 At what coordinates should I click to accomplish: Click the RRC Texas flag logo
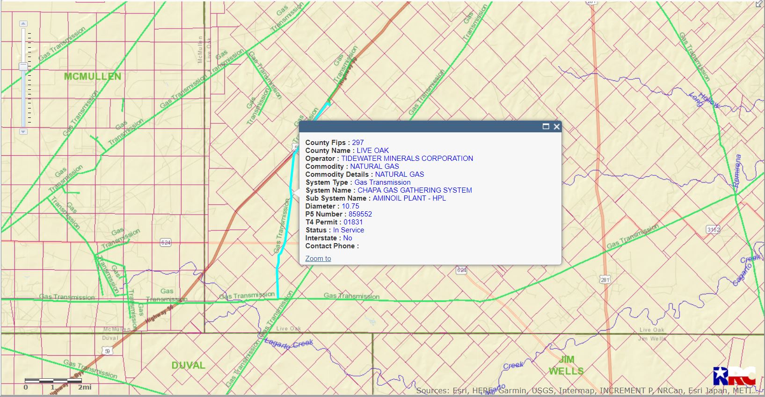(x=734, y=376)
